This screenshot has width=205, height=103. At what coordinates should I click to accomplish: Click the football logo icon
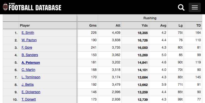tap(5, 7)
